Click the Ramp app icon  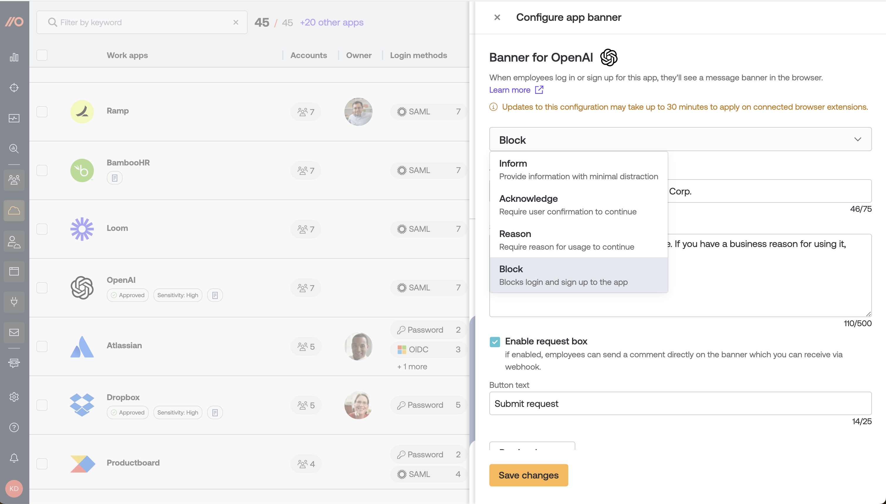point(82,111)
